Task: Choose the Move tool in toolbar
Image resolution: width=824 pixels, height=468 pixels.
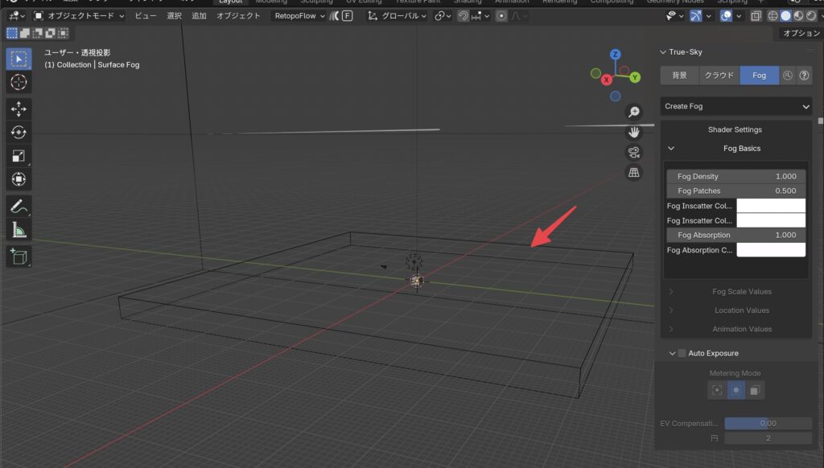Action: (x=19, y=109)
